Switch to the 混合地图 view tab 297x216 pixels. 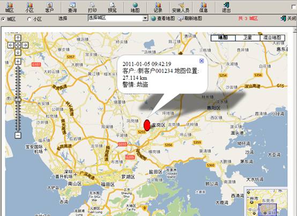tap(272, 38)
